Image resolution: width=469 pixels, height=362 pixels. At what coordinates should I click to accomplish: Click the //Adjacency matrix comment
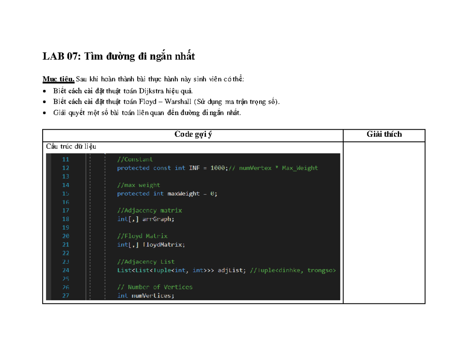tap(150, 210)
